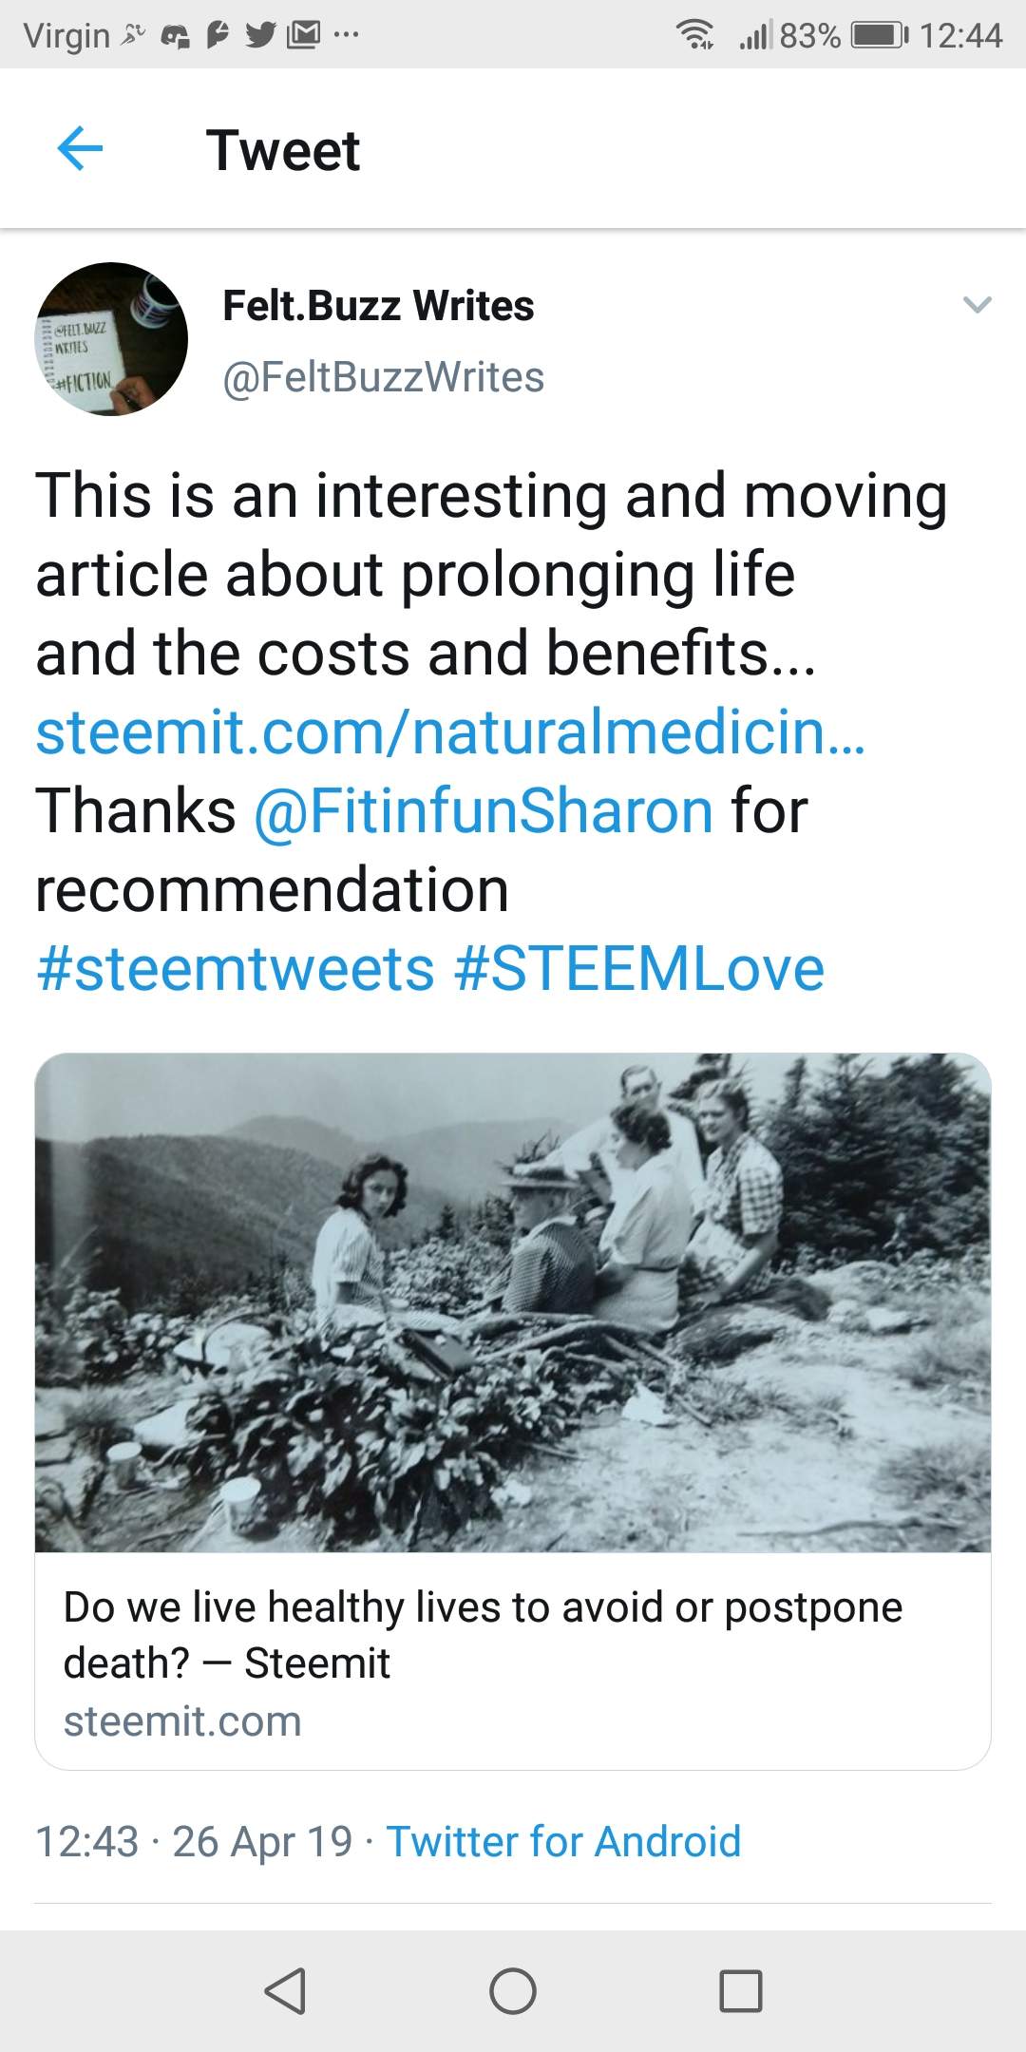Tap the #STEEMLove hashtag
This screenshot has height=2052, width=1026.
pos(639,969)
